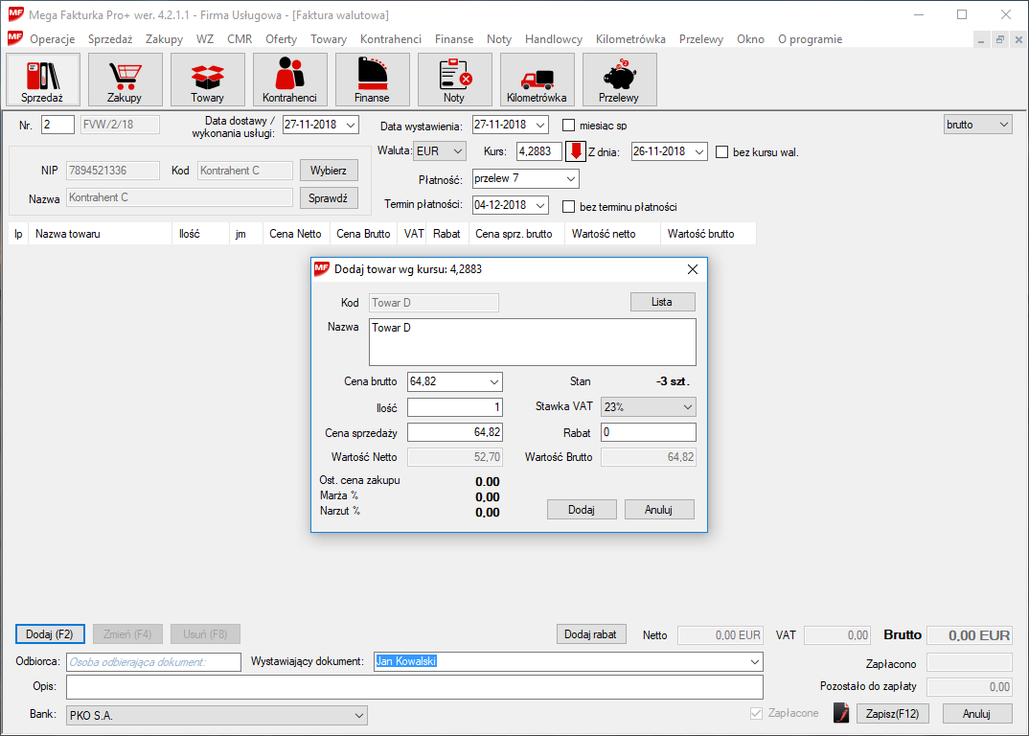Click the Lista button in dialog
The width and height of the screenshot is (1029, 736).
[x=662, y=302]
